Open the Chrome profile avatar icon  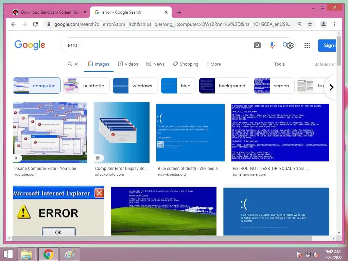coord(324,24)
